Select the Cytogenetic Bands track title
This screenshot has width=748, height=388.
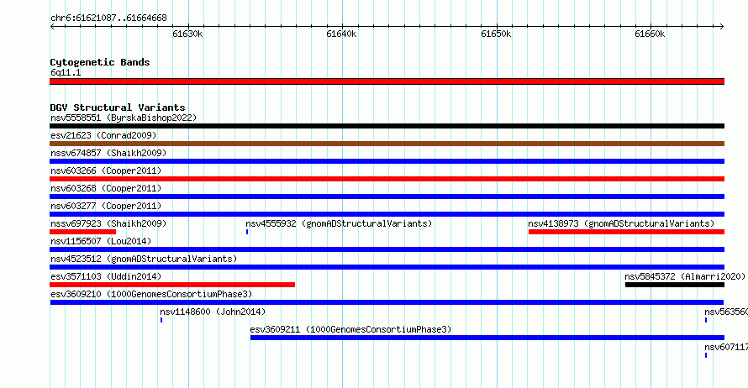coord(100,62)
